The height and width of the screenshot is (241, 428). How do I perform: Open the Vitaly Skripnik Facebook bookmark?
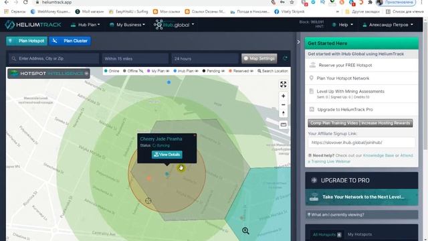[x=290, y=11]
